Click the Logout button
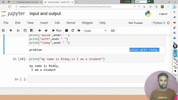 [x=163, y=14]
